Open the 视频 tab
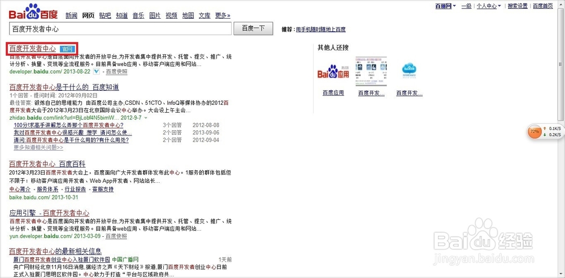565x278 pixels. pyautogui.click(x=172, y=15)
